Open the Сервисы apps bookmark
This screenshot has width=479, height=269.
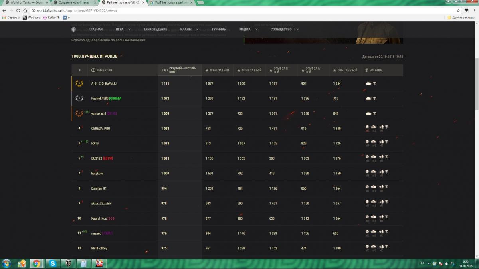[11, 18]
